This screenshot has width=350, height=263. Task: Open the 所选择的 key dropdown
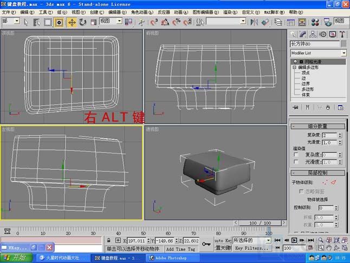click(252, 240)
